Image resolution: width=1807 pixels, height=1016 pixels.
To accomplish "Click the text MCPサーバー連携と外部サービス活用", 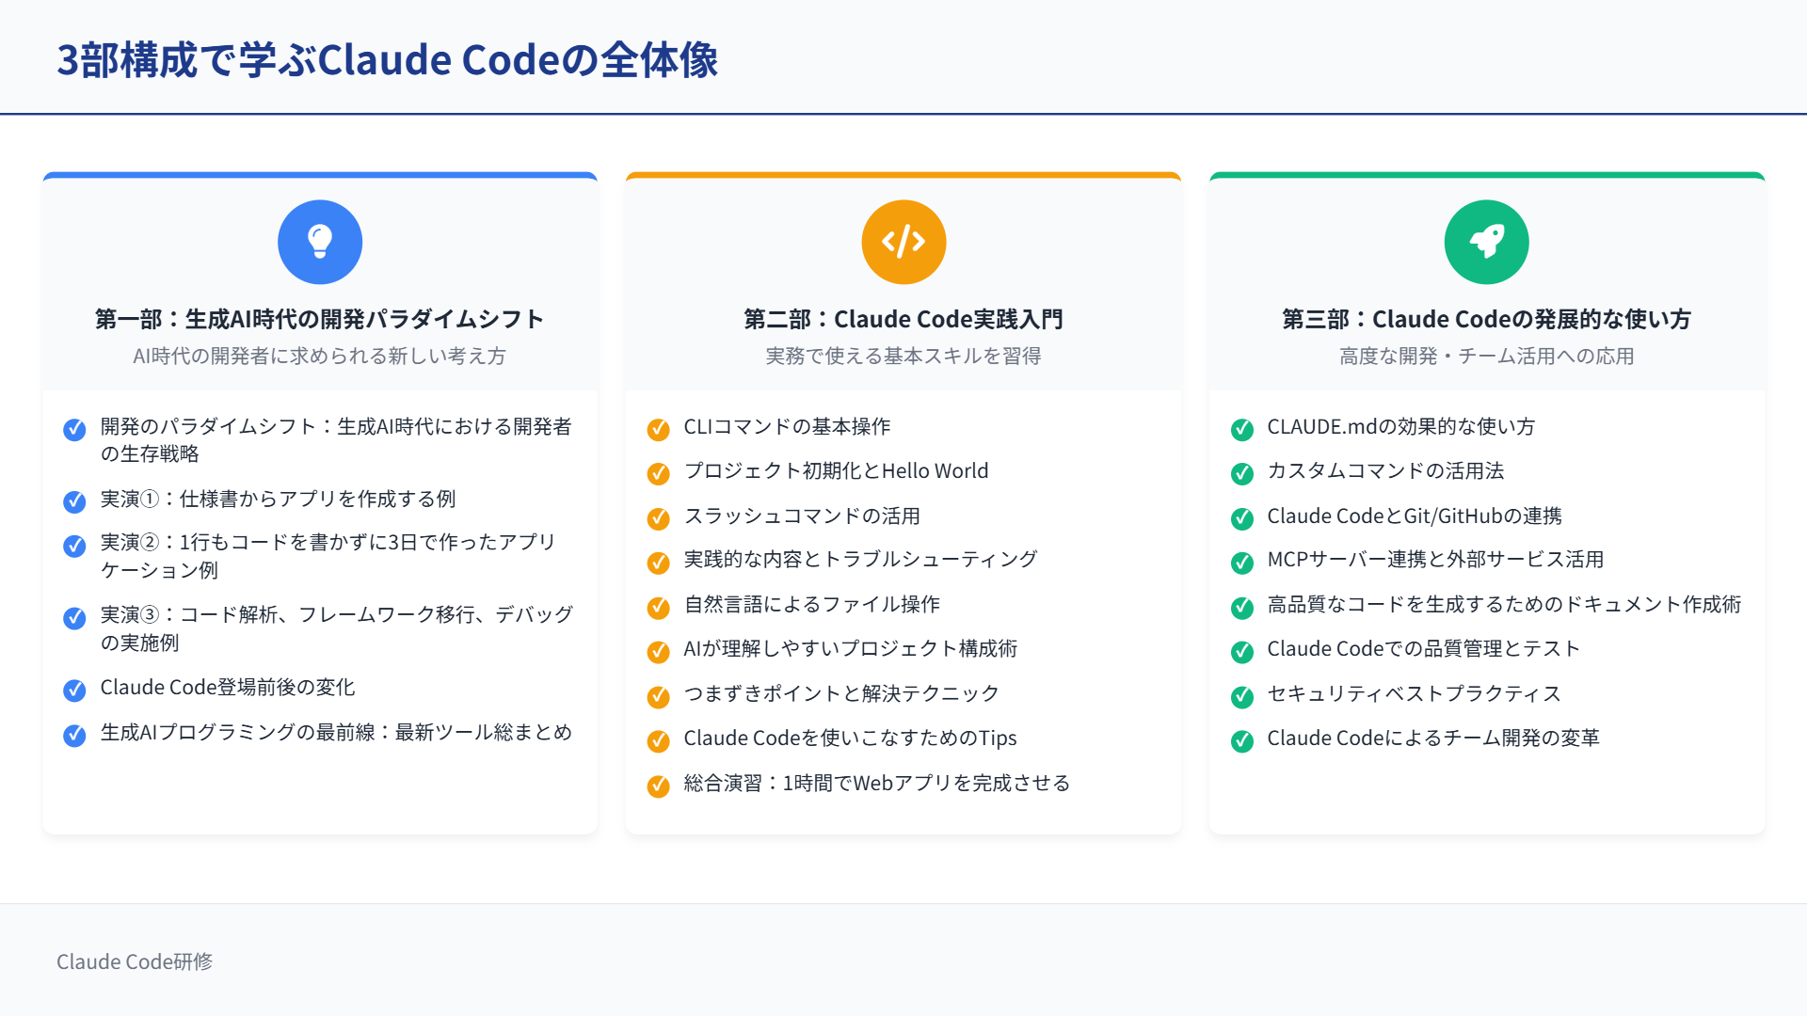I will pos(1435,559).
